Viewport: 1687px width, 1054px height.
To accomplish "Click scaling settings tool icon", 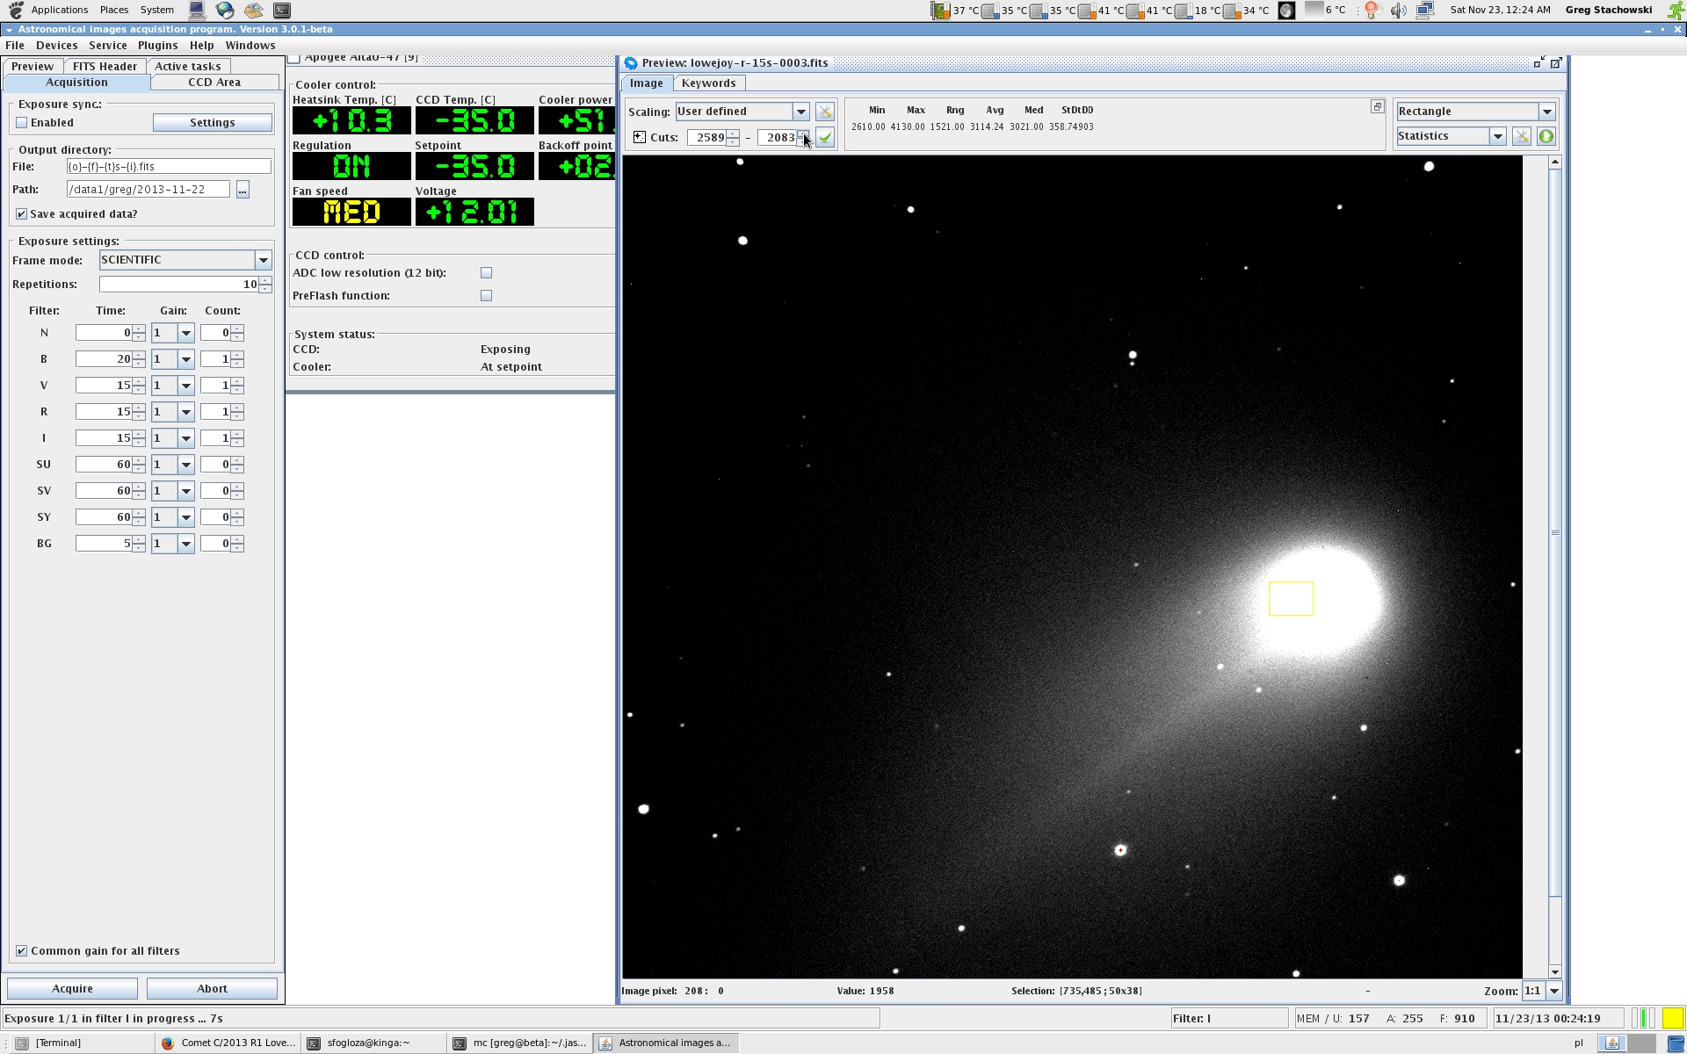I will point(824,112).
